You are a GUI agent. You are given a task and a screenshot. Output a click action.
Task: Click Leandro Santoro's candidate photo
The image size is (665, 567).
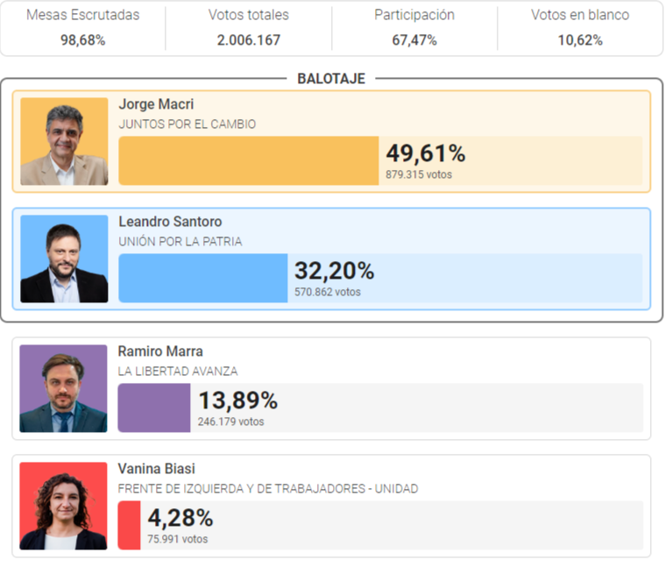pos(64,259)
